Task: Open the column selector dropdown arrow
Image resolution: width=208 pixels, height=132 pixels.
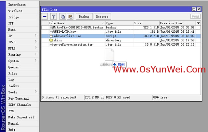Action: click(x=198, y=23)
